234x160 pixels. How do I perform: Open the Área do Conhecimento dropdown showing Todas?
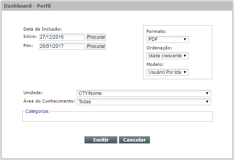pyautogui.click(x=144, y=102)
